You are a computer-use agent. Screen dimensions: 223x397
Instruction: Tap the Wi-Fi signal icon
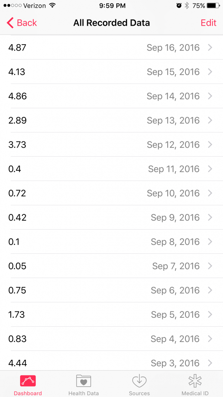click(x=52, y=6)
